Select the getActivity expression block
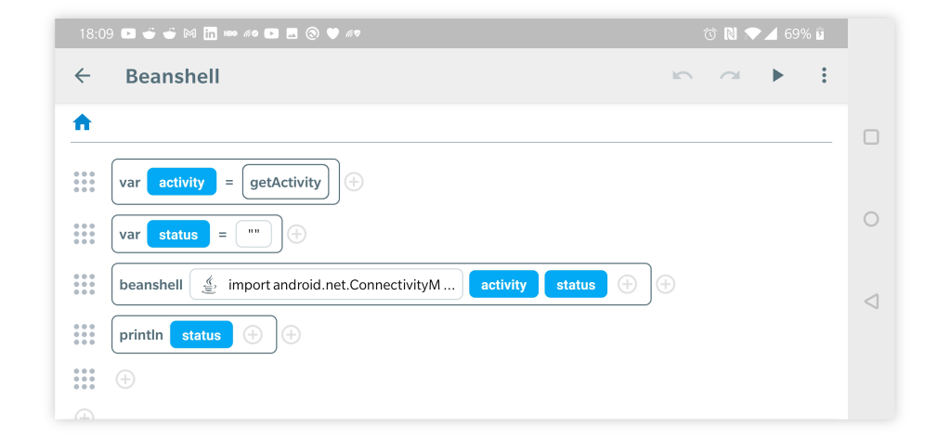The image size is (950, 438). point(285,182)
